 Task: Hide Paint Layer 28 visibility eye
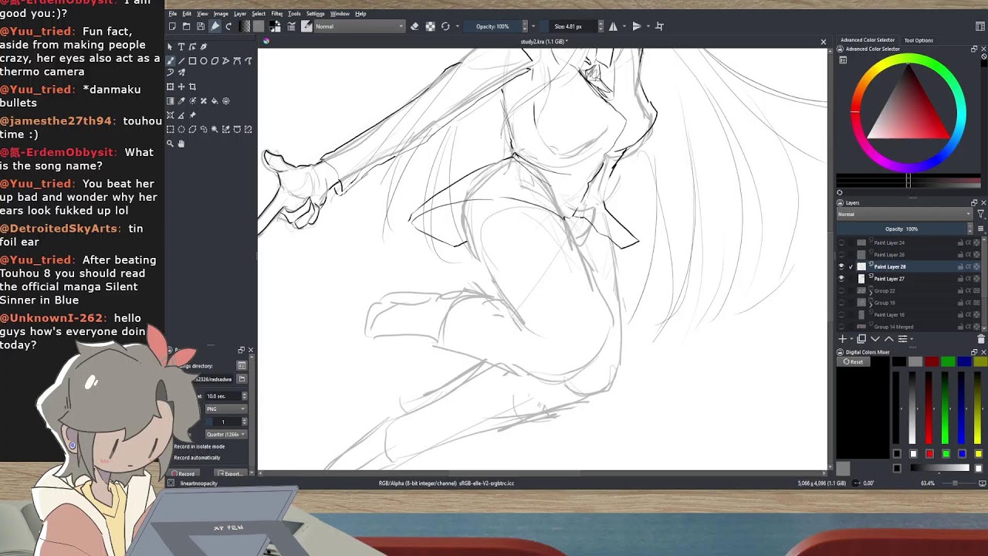pyautogui.click(x=841, y=266)
